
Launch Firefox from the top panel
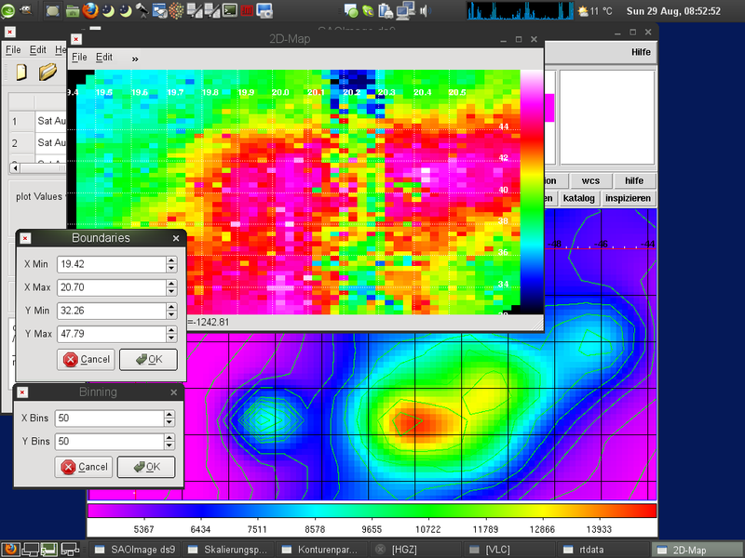(x=90, y=11)
